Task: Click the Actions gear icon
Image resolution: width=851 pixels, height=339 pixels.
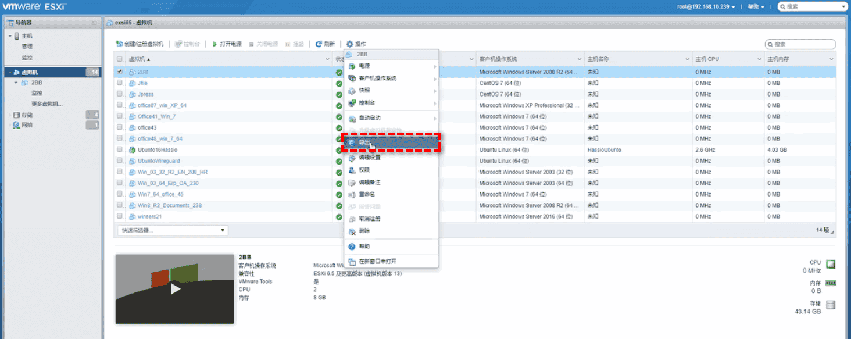Action: click(x=349, y=44)
